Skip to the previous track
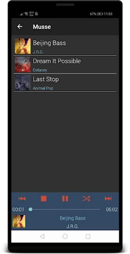The width and height of the screenshot is (130, 254). click(22, 198)
